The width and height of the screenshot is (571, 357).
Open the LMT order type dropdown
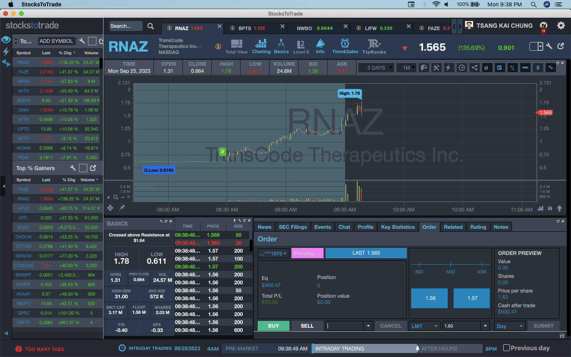click(x=424, y=326)
